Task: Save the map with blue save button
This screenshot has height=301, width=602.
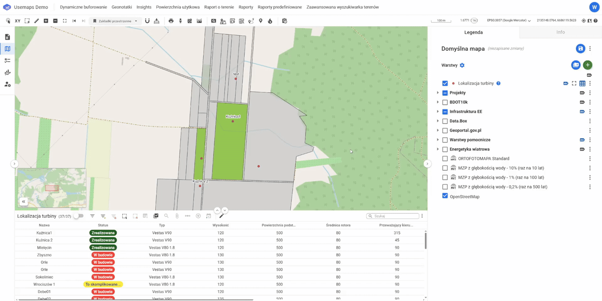Action: [580, 48]
